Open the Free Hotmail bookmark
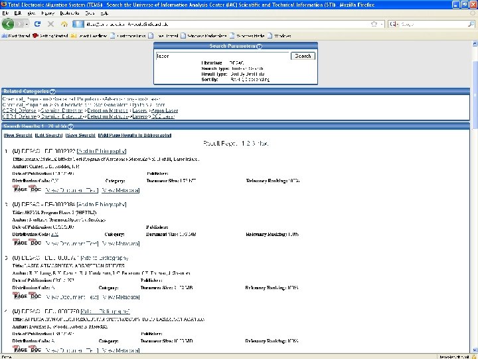Image resolution: width=478 pixels, height=359 pixels. 163,36
